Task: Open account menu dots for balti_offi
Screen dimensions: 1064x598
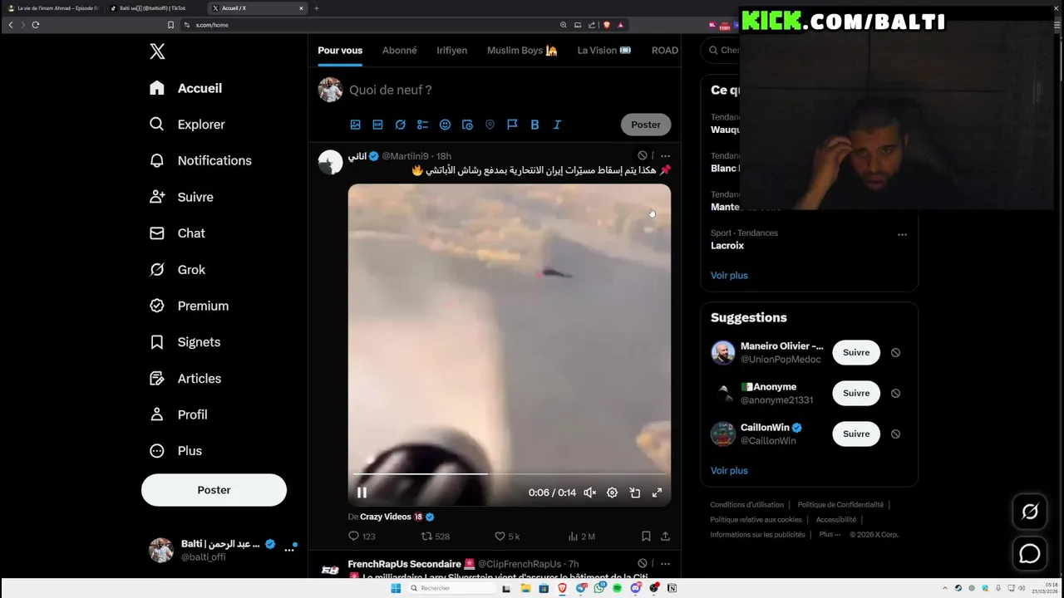Action: pyautogui.click(x=289, y=549)
